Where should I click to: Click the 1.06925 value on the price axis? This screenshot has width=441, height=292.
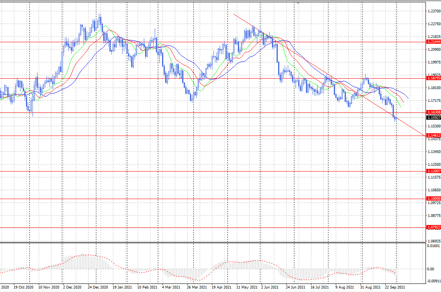point(434,241)
